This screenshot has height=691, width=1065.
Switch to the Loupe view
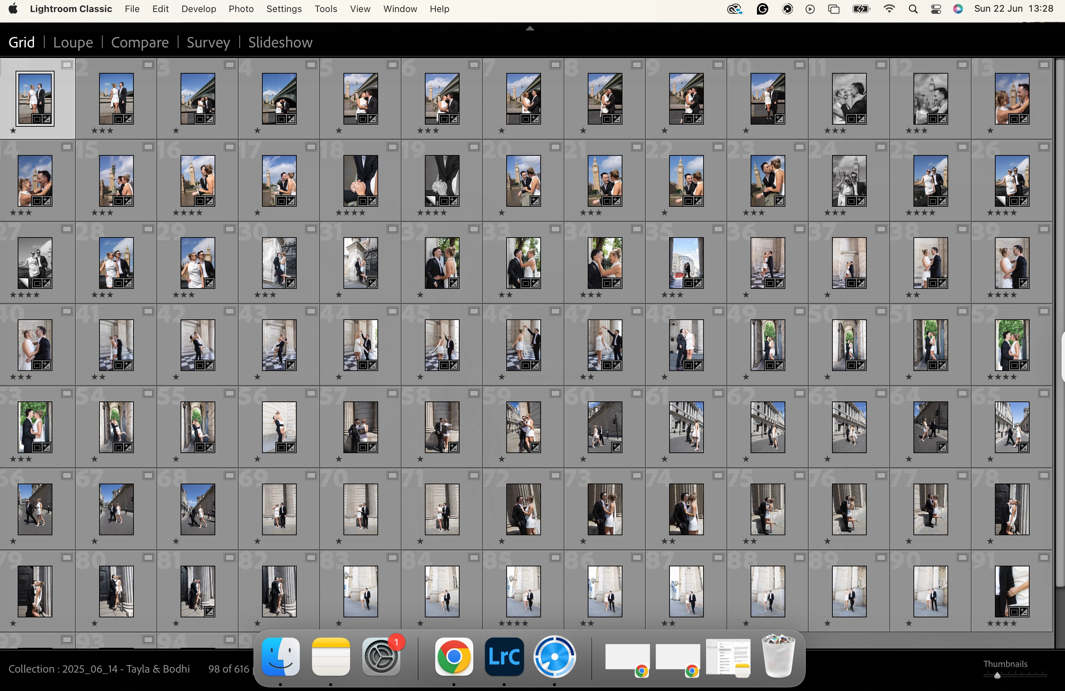coord(73,42)
